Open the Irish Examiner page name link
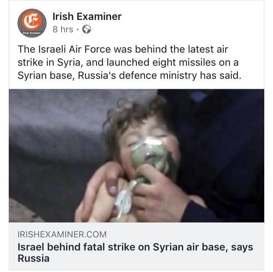The width and height of the screenshot is (273, 272). 87,16
